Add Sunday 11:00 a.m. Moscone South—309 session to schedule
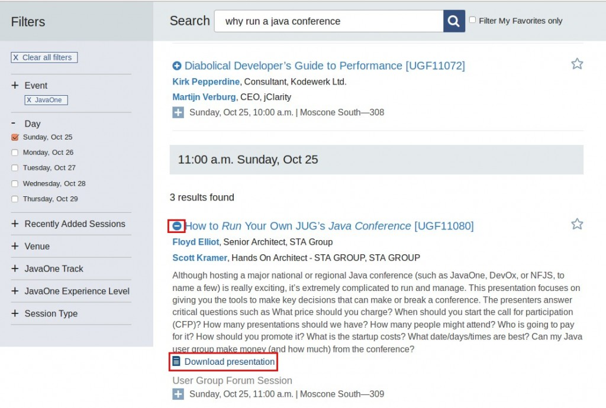606x408 pixels. (178, 394)
